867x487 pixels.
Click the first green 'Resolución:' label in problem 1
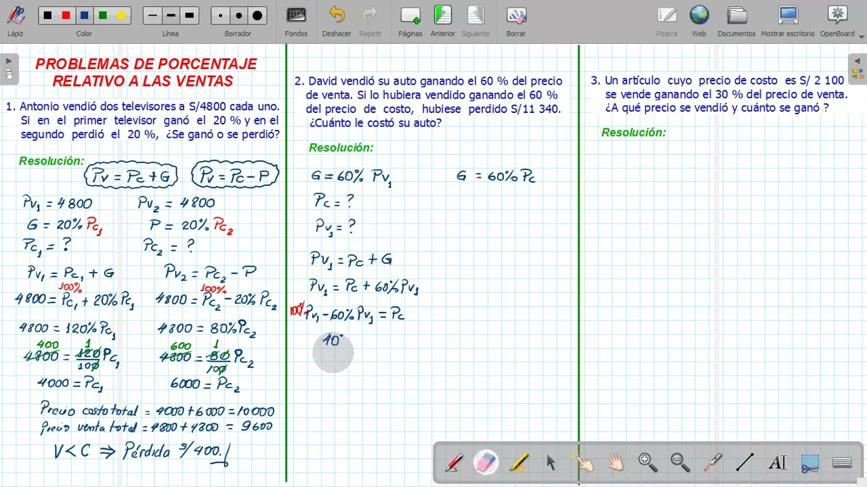click(x=51, y=161)
